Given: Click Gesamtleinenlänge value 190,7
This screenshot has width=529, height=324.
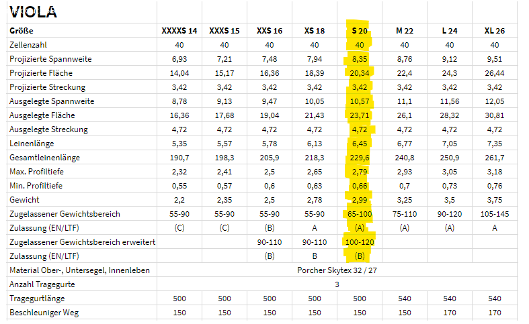Looking at the screenshot, I should pyautogui.click(x=179, y=158).
